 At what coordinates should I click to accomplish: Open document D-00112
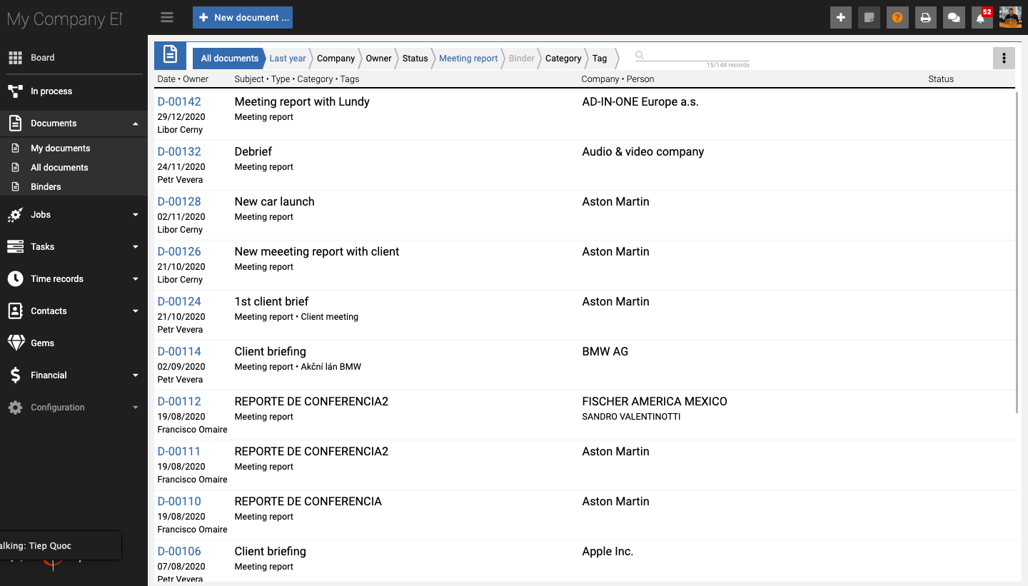179,402
